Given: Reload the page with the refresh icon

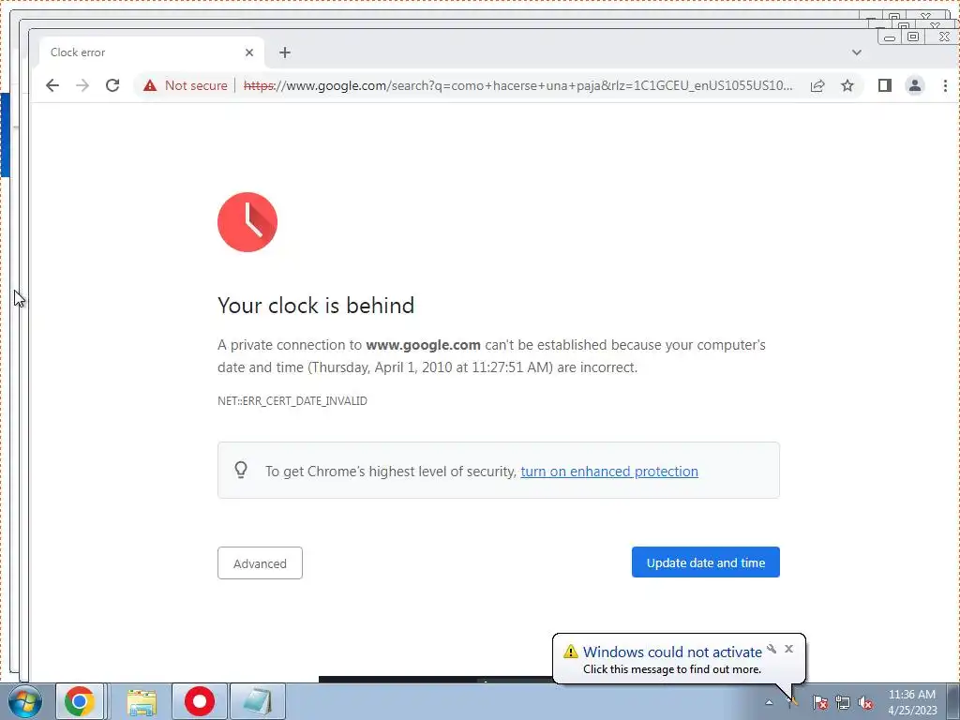Looking at the screenshot, I should pyautogui.click(x=112, y=85).
